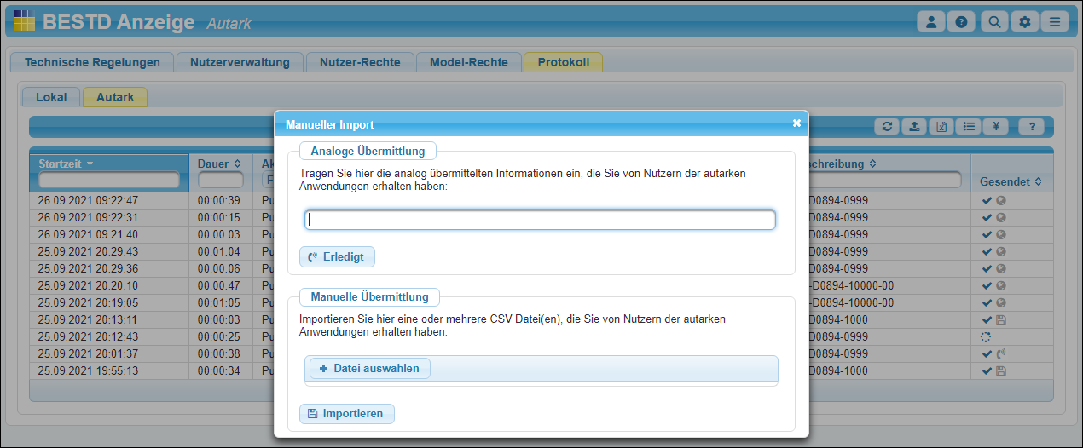This screenshot has height=448, width=1083.
Task: Click the Yen symbol toolbar button
Action: 995,127
